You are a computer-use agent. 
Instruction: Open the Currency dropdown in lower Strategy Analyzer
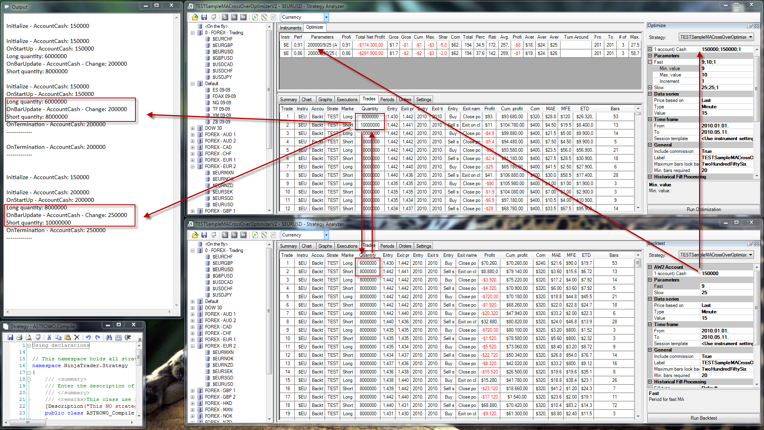[x=326, y=235]
